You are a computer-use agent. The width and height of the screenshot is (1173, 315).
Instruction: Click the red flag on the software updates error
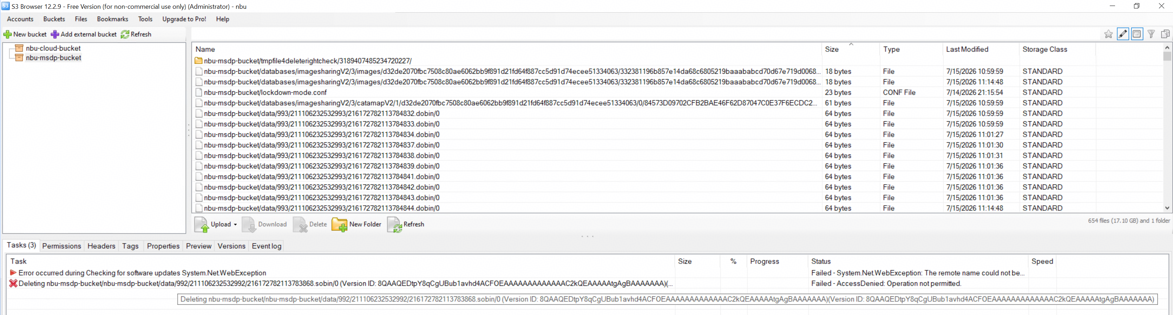click(13, 273)
